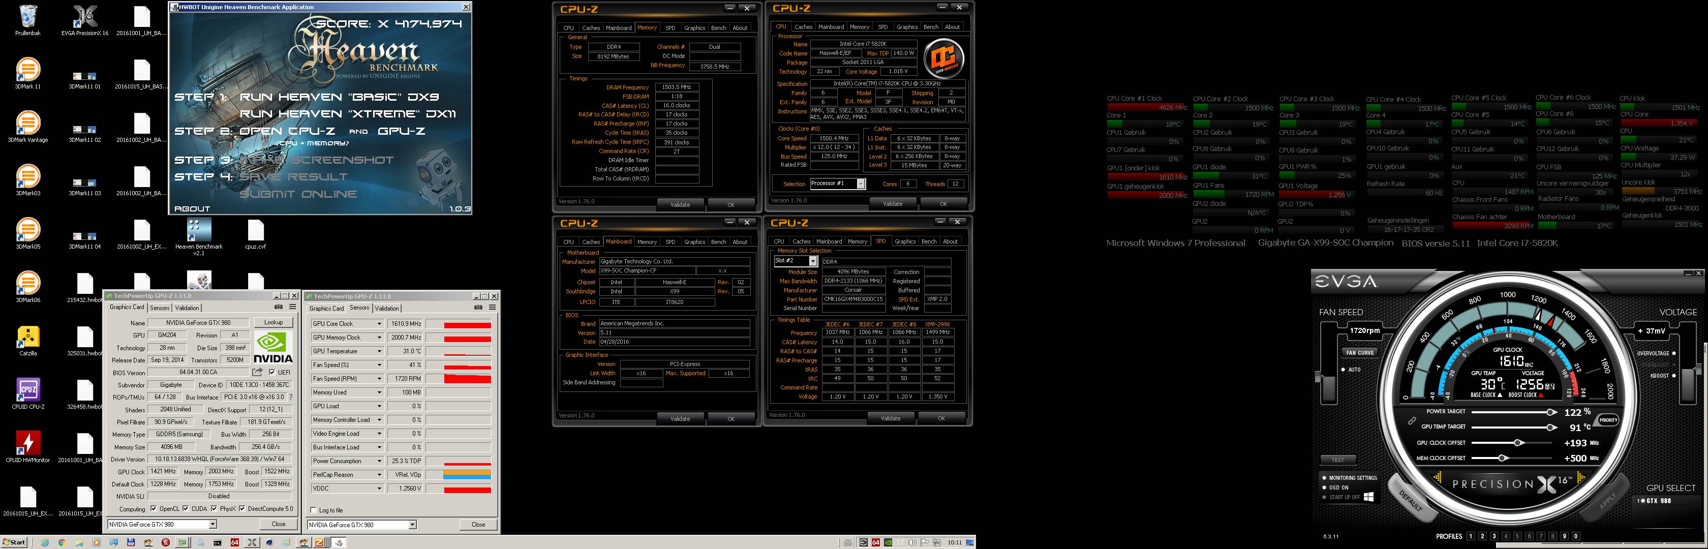Expand GPU selector dropdown in Graphics Card window
The image size is (1708, 549).
tap(213, 524)
